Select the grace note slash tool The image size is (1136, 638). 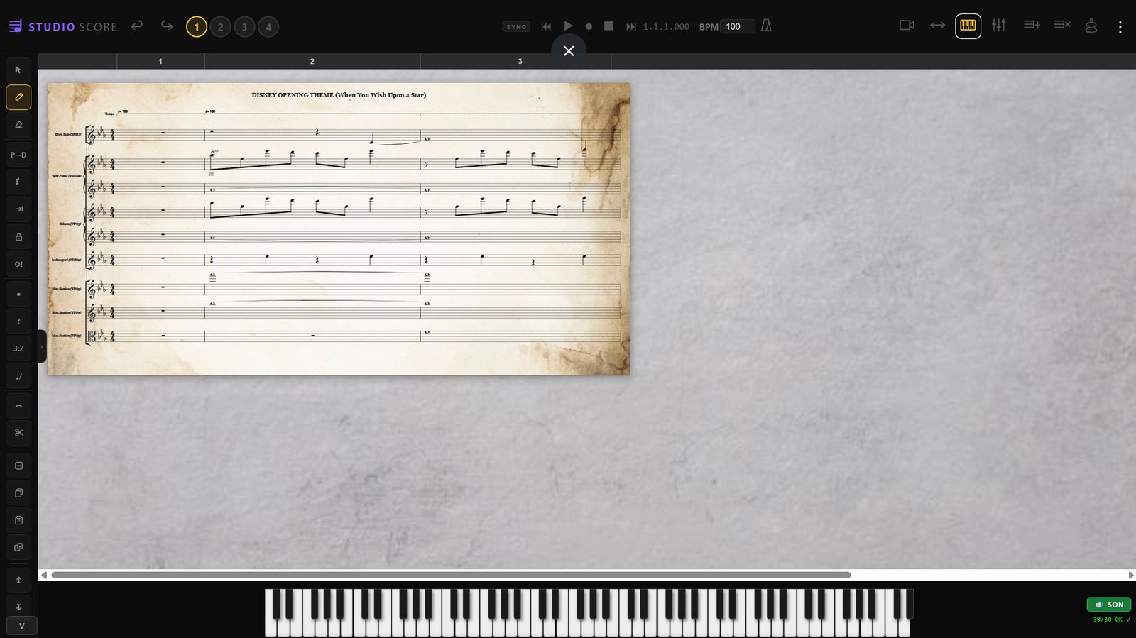coord(18,377)
